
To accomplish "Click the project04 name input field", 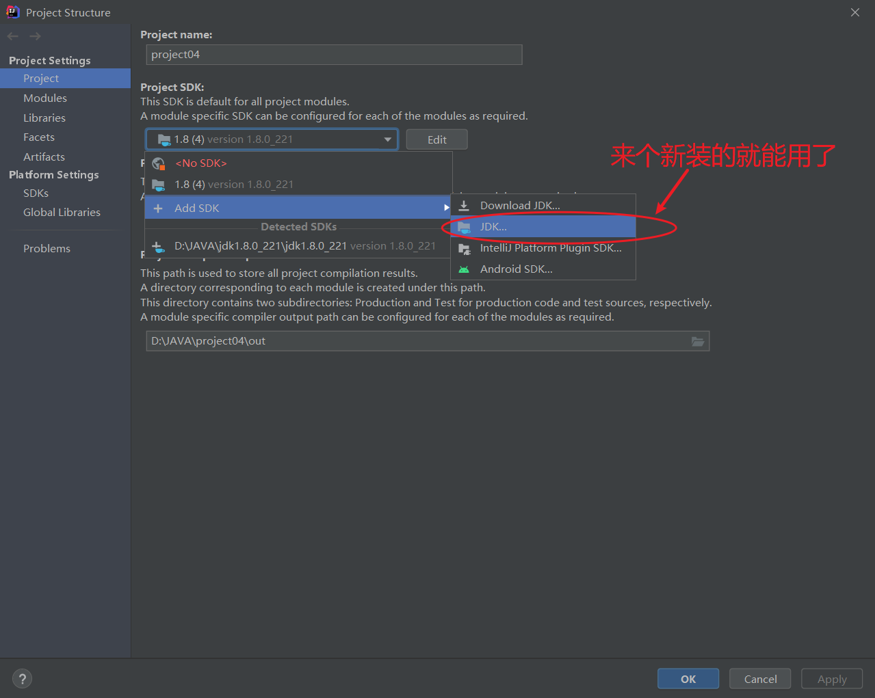I will pyautogui.click(x=334, y=55).
